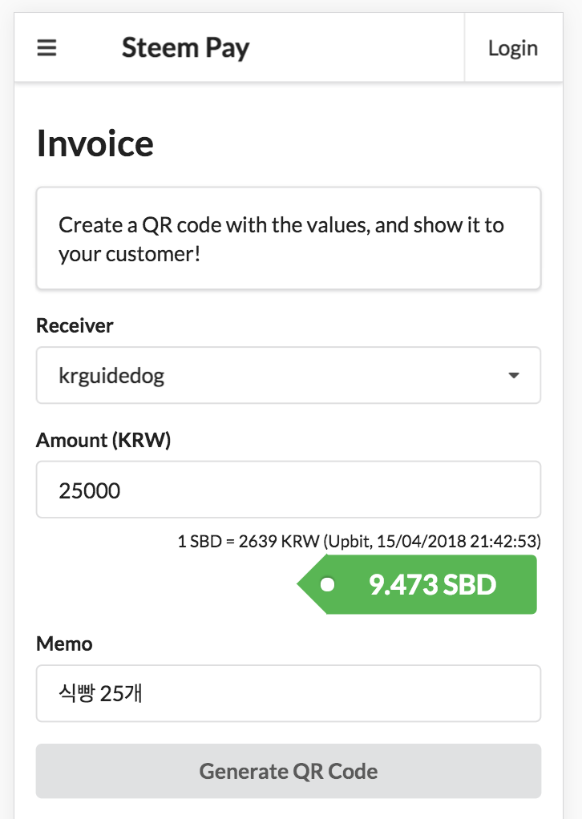The image size is (582, 819).
Task: Open the hamburger menu icon
Action: (x=47, y=48)
